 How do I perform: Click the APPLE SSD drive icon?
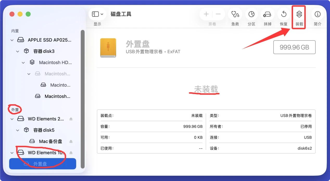pyautogui.click(x=21, y=40)
